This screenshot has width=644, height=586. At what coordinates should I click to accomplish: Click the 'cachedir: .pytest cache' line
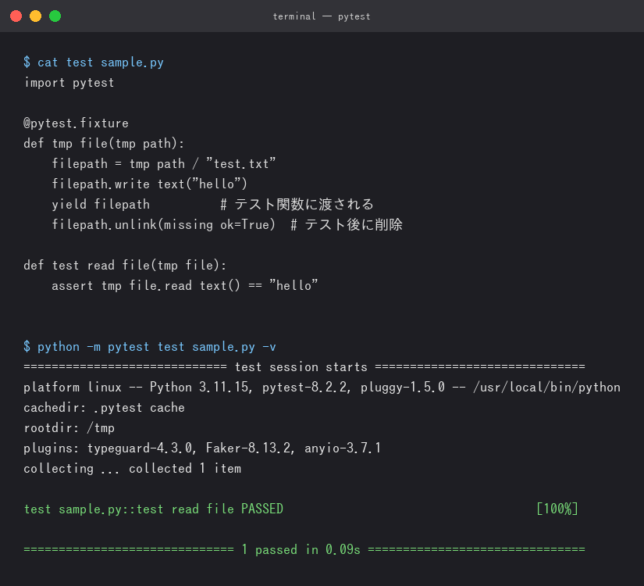coord(104,408)
